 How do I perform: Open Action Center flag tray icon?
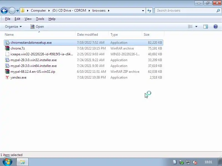(x=175, y=162)
